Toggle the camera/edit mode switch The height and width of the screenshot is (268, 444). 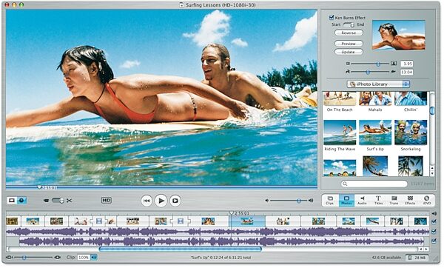[x=58, y=201]
